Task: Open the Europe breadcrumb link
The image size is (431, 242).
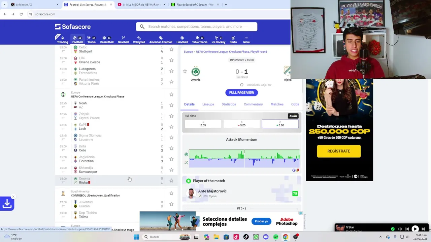Action: 188,52
